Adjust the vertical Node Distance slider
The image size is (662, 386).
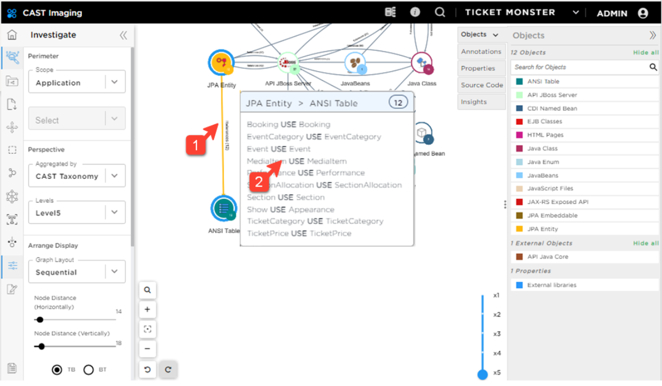coord(42,346)
